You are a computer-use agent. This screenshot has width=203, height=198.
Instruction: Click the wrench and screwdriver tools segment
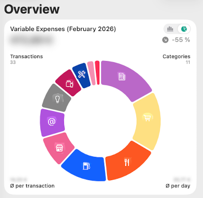(81, 75)
